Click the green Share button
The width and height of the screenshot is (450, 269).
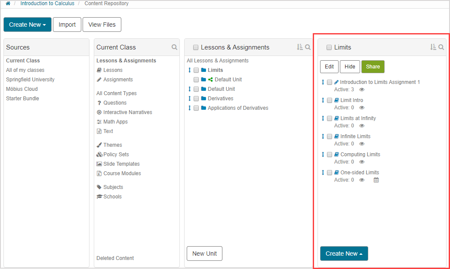coord(373,67)
